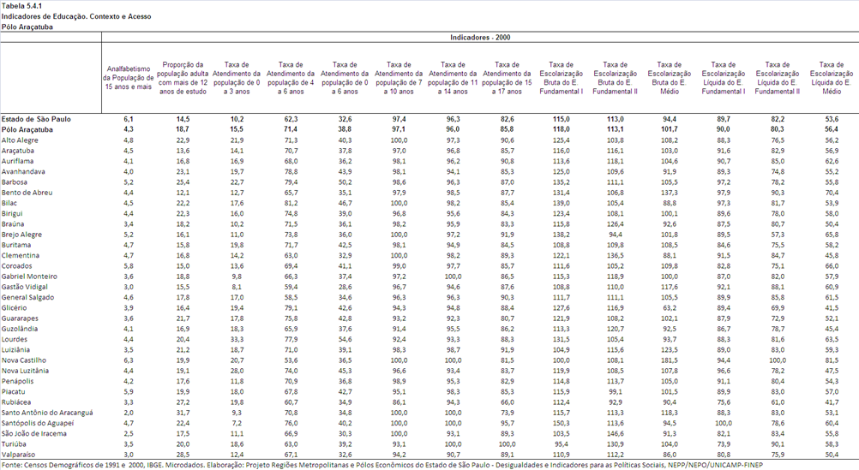The width and height of the screenshot is (859, 470).
Task: Select Glicério's Bruta E. Médio value 63,2
Action: 669,308
